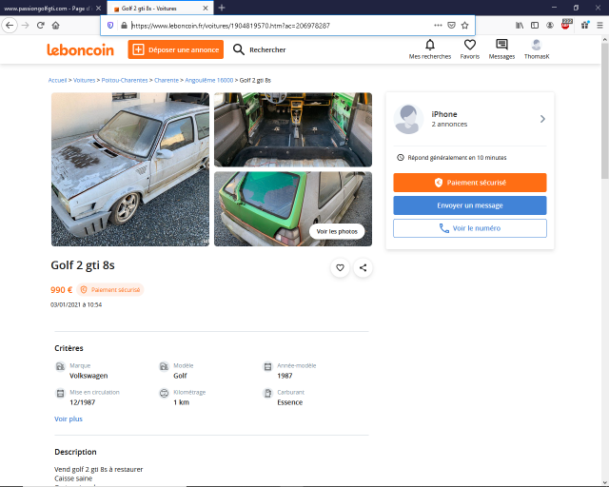
Task: Click the Envoyer un message button
Action: tap(470, 205)
